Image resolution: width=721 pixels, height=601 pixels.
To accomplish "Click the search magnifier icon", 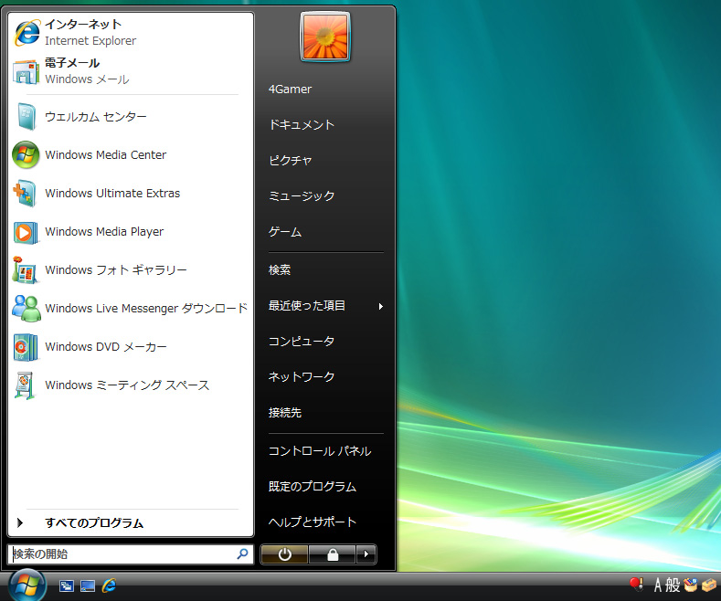I will tap(242, 554).
